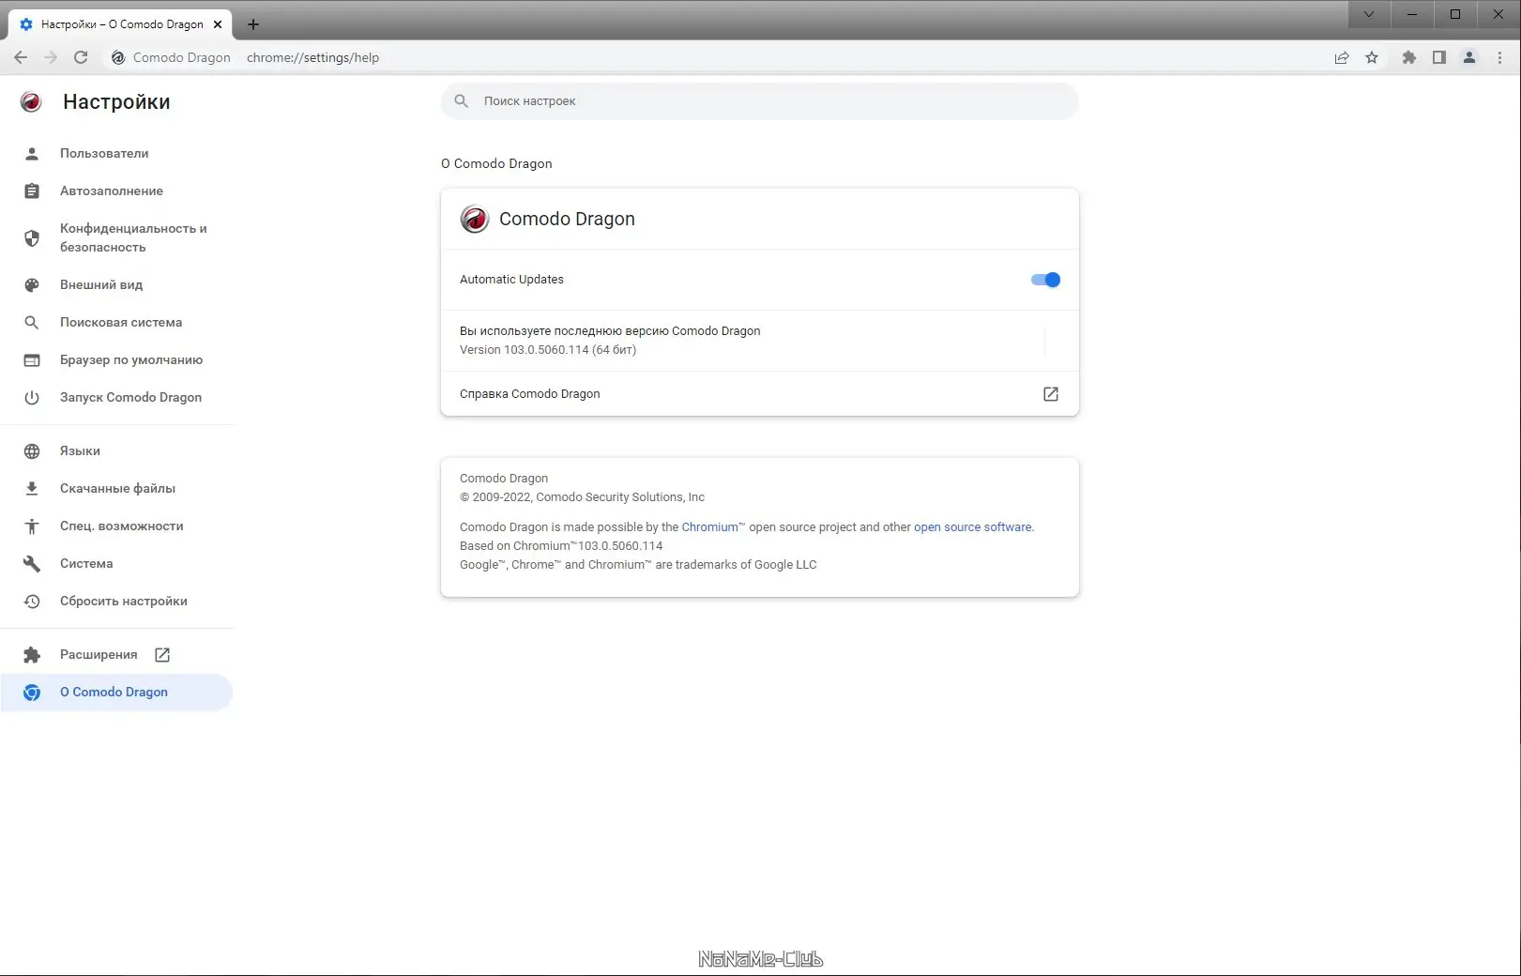
Task: Click the search magnifier in settings search bar
Action: point(461,100)
